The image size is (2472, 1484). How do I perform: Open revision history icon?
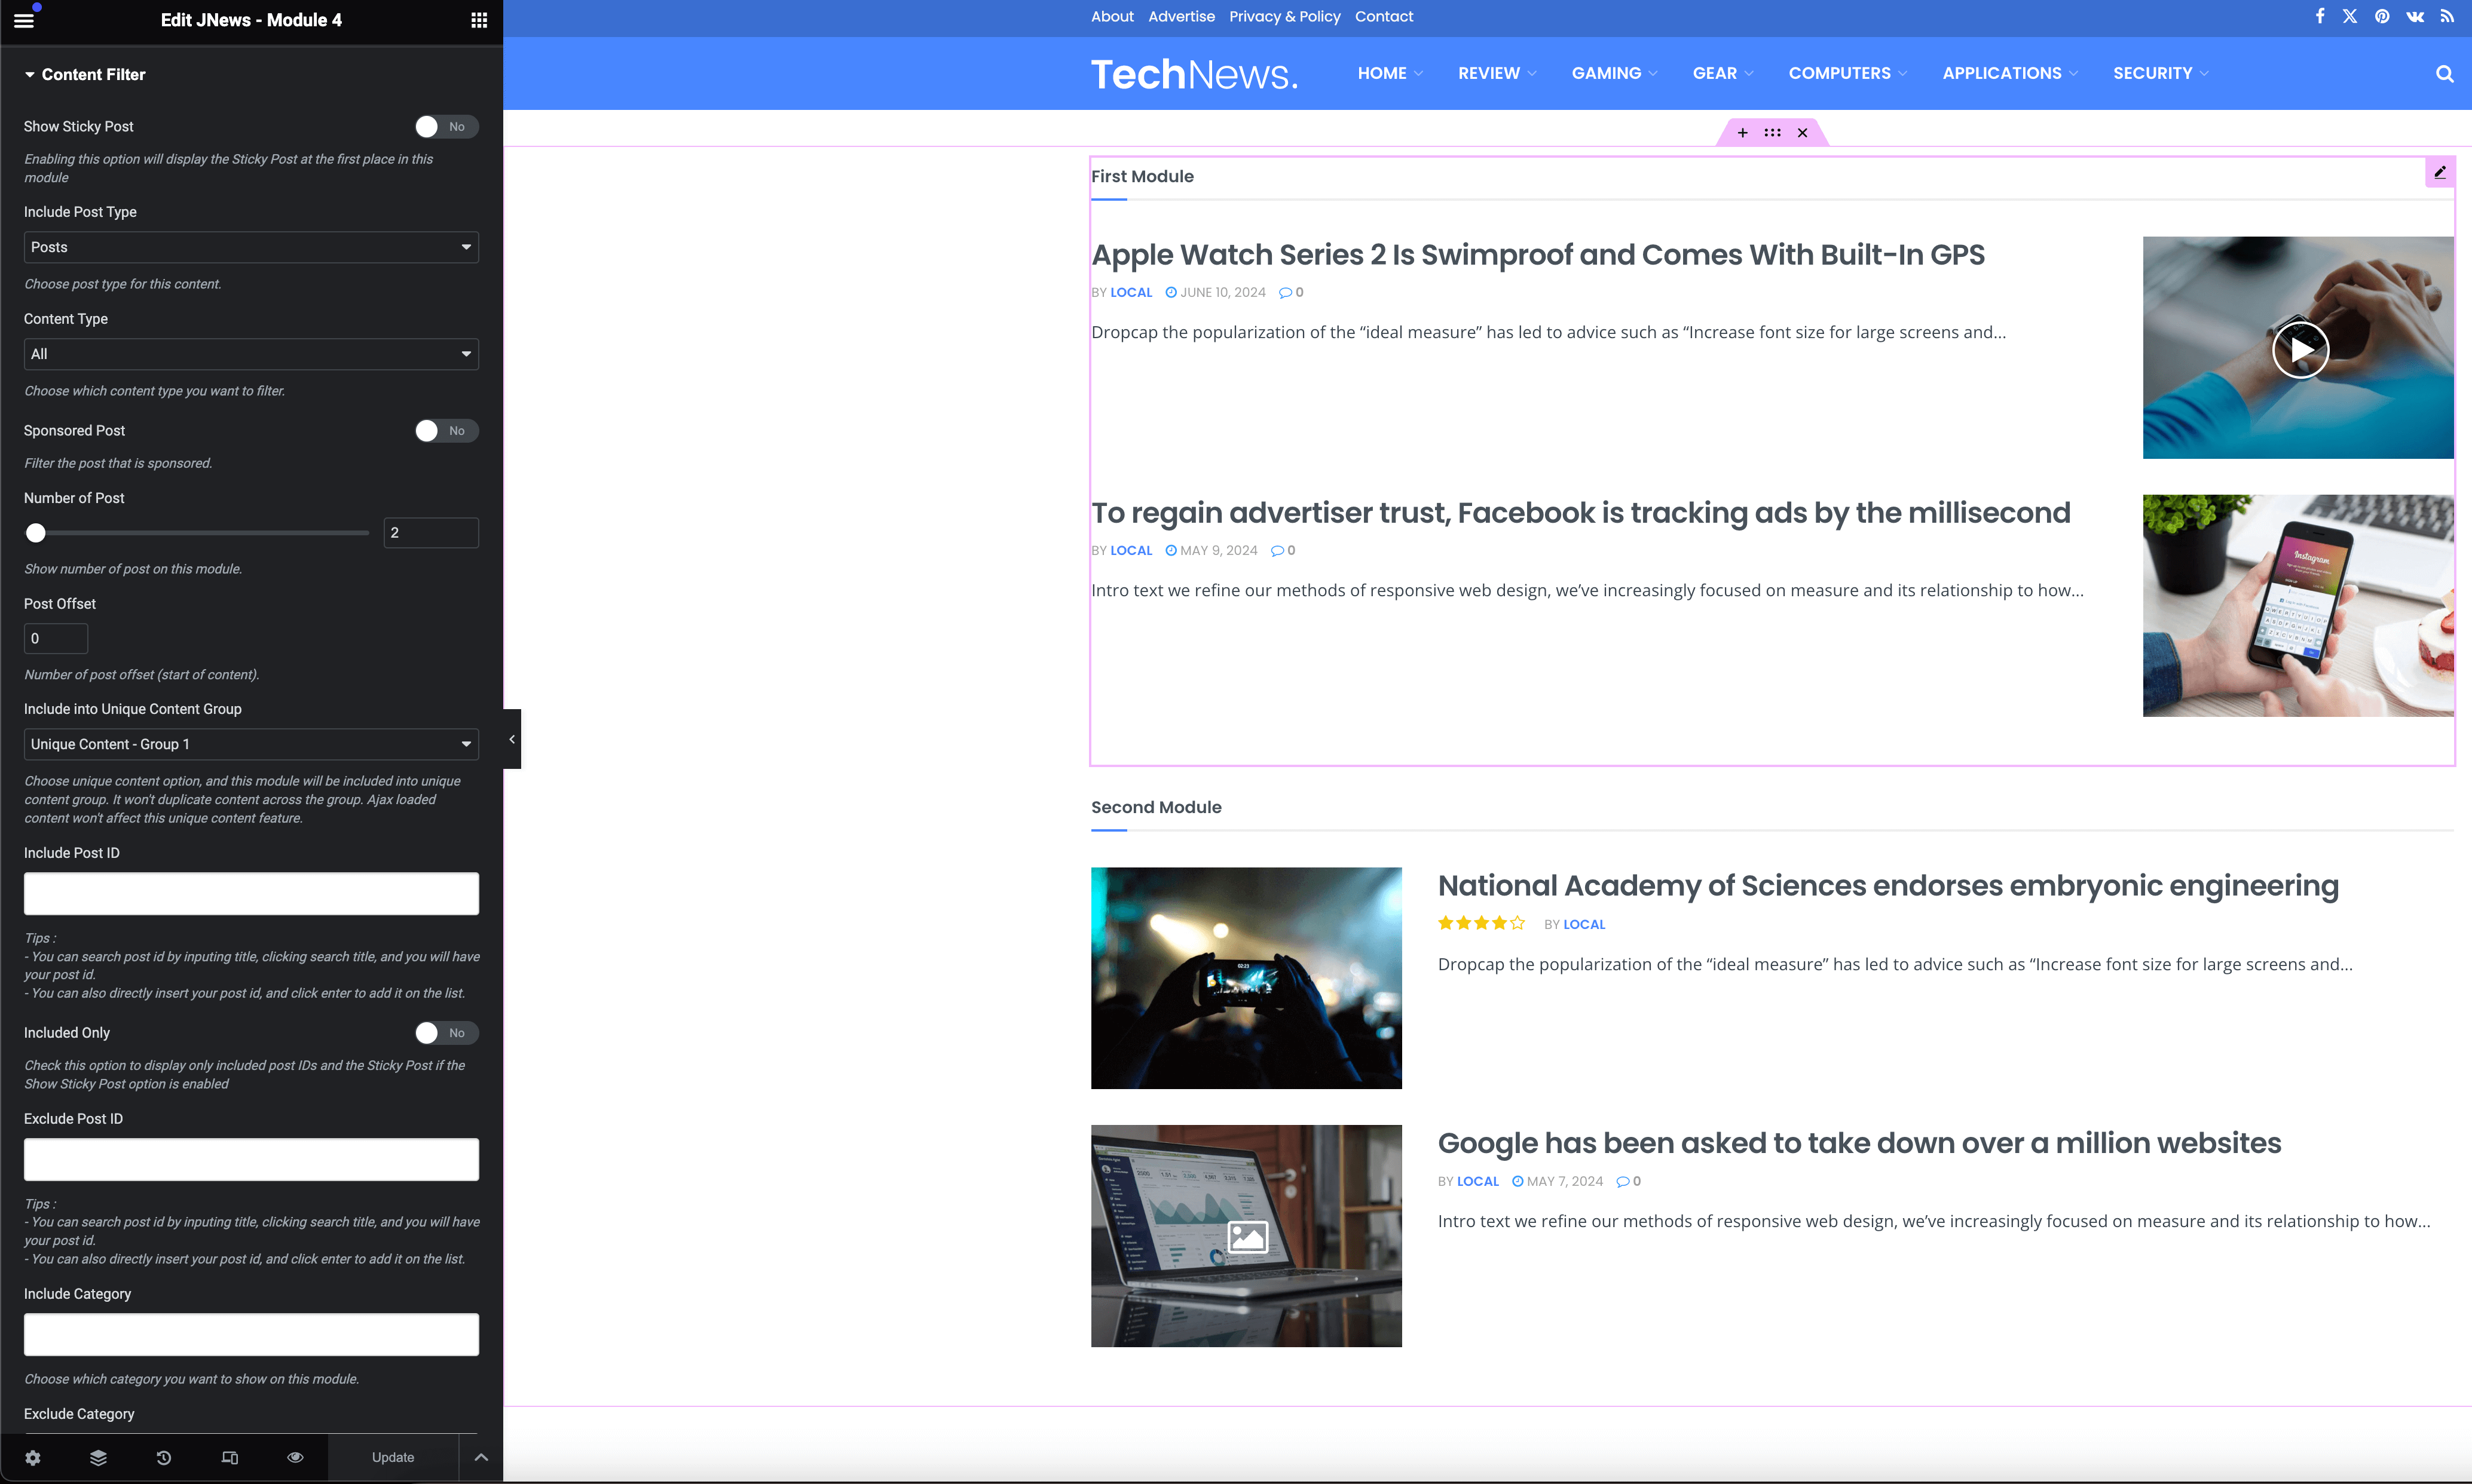coord(164,1458)
